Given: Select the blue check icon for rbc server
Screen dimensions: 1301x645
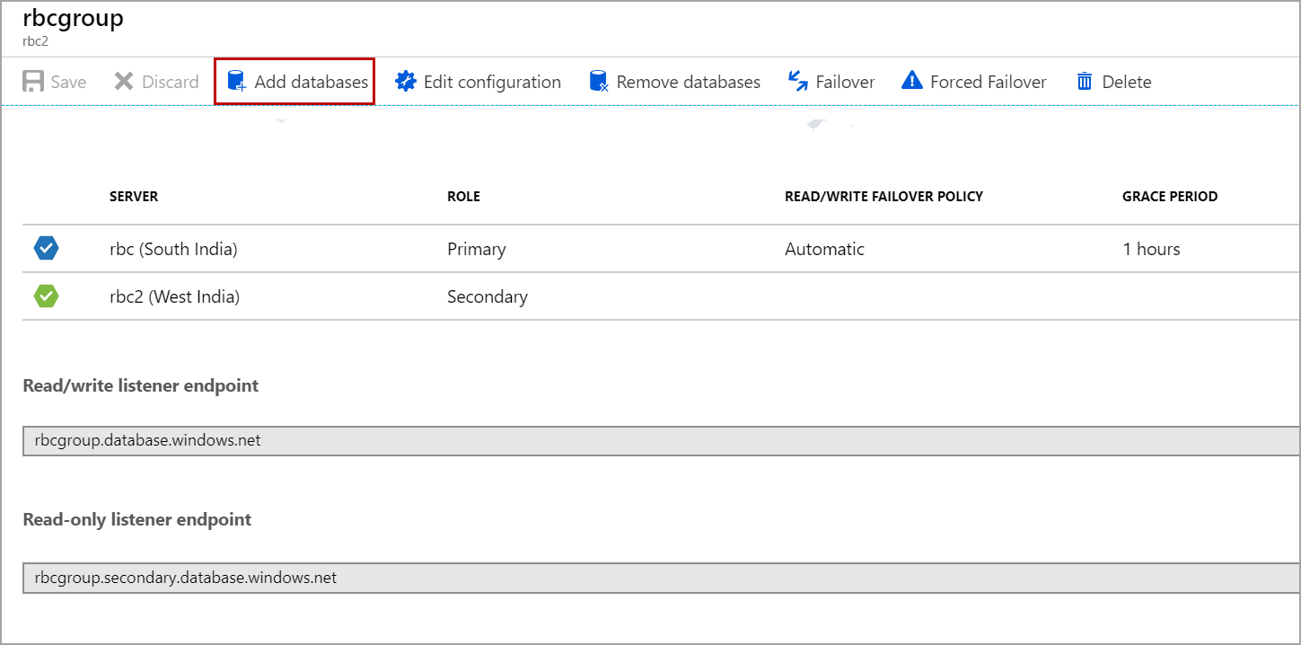Looking at the screenshot, I should [47, 249].
